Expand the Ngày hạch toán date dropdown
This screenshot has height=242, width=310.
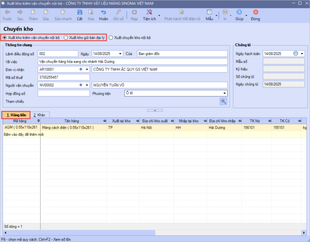click(302, 54)
